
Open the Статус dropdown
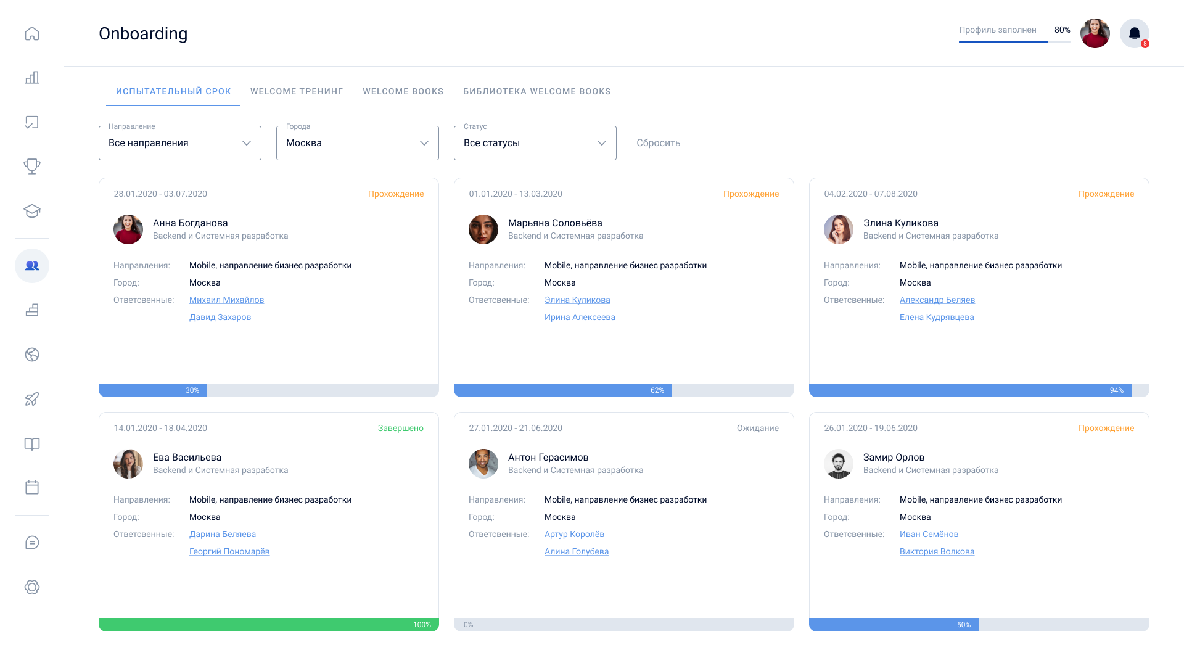click(535, 143)
